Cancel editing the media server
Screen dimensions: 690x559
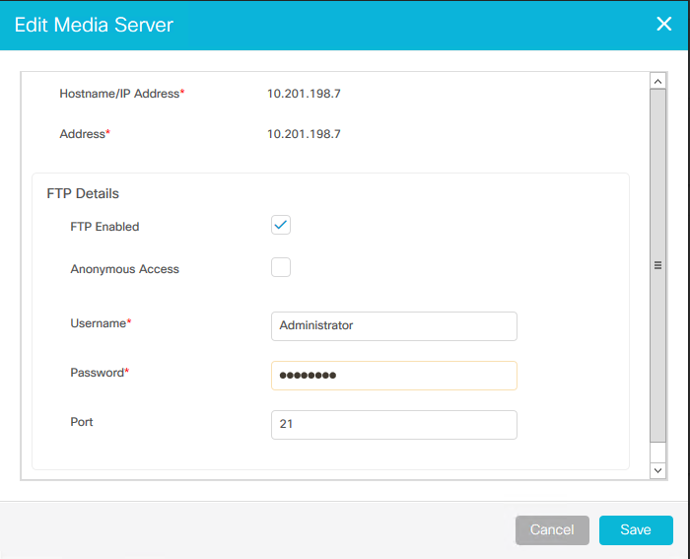(552, 530)
